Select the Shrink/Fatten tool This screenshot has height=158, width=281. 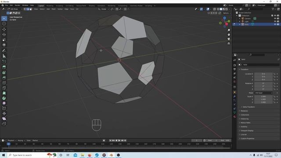pos(4,113)
